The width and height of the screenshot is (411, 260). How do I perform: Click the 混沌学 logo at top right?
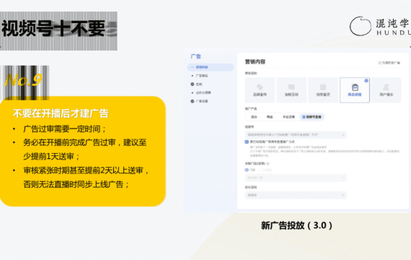pos(380,26)
